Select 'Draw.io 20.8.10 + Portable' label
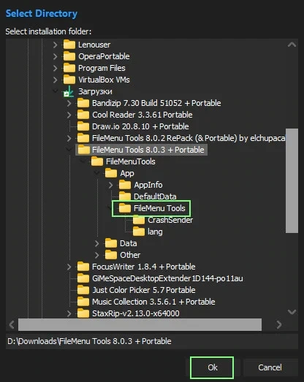 140,126
